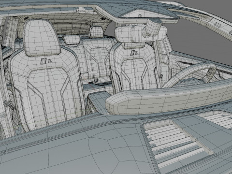Viewport: 232px width, 174px height.
Task: Select the rearview mirror mesh
Action: (141, 34)
